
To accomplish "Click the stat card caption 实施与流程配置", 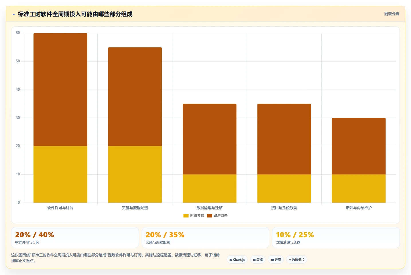I will pos(158,242).
